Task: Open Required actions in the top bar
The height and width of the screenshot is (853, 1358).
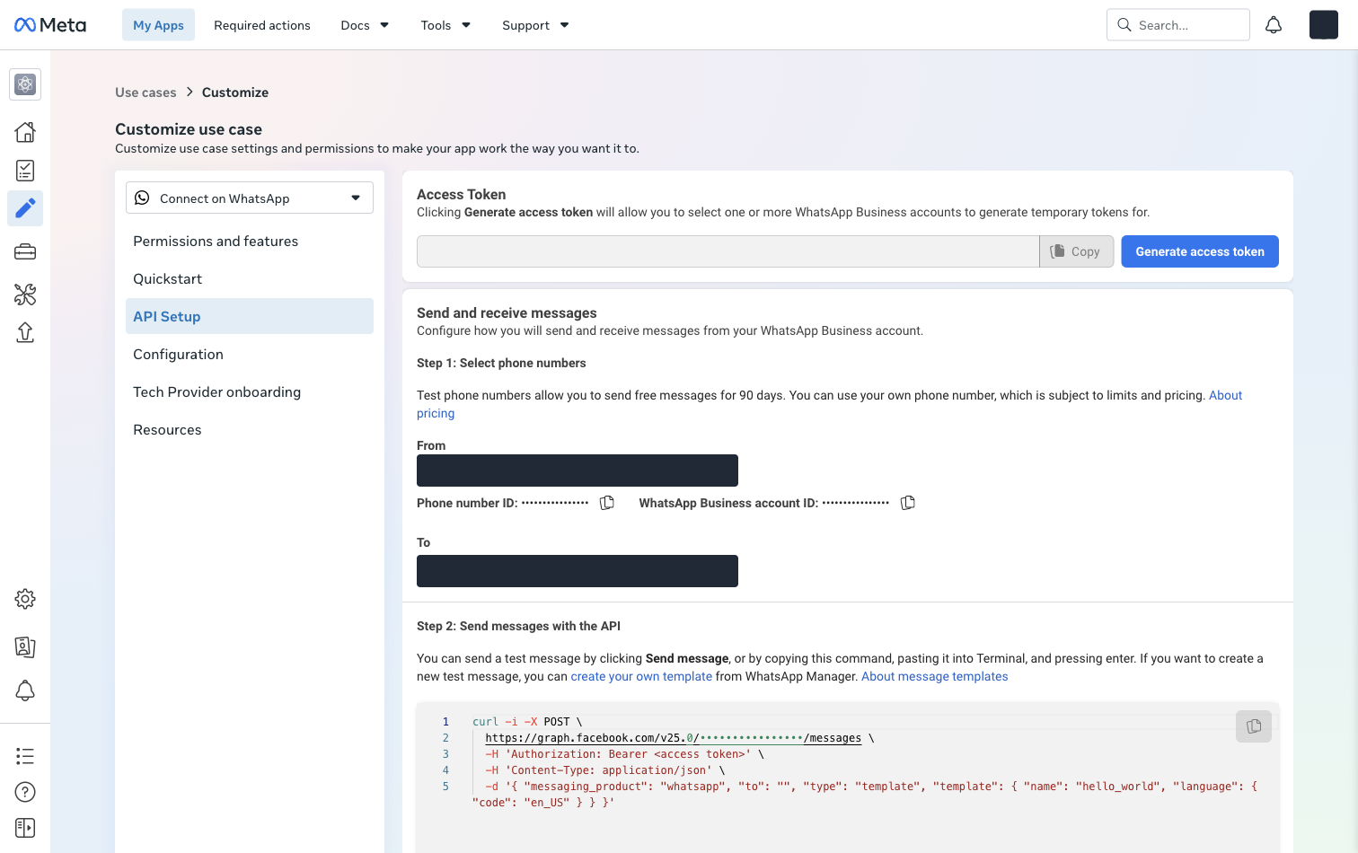Action: click(262, 25)
